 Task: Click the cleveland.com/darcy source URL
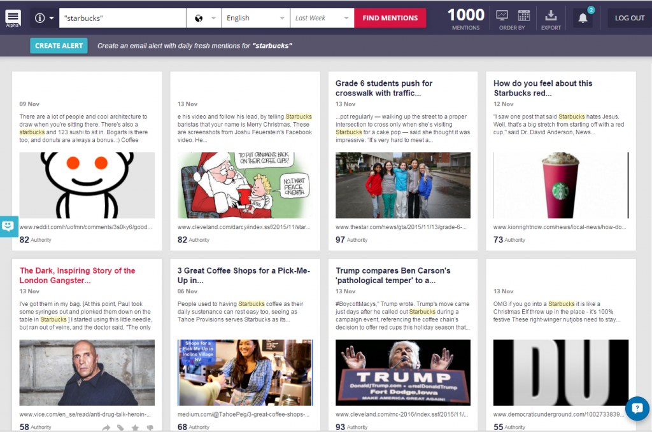pos(244,227)
